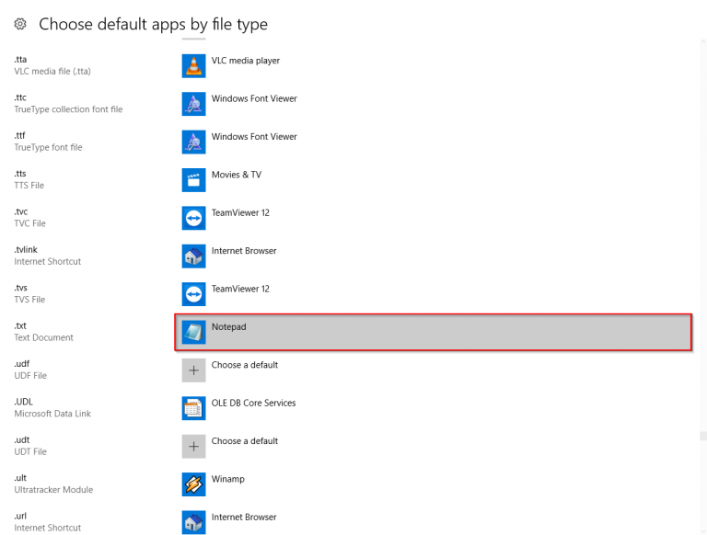The image size is (707, 535).
Task: Open the Internet Browser default for .url
Action: 243,518
